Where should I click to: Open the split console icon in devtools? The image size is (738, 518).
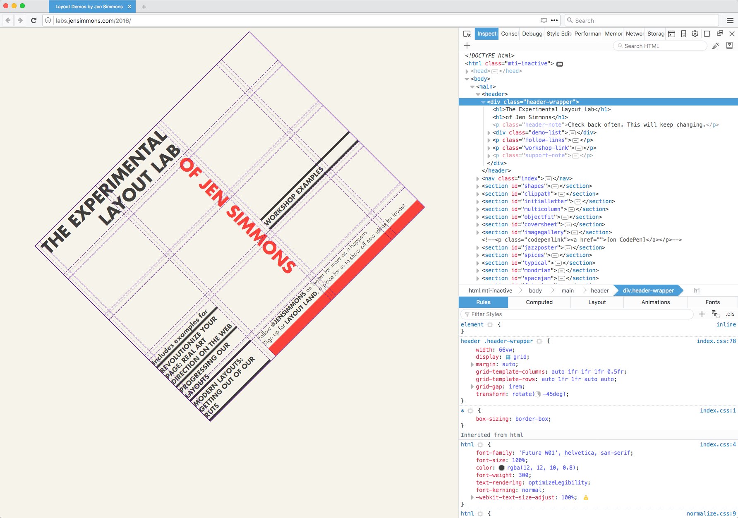click(672, 34)
